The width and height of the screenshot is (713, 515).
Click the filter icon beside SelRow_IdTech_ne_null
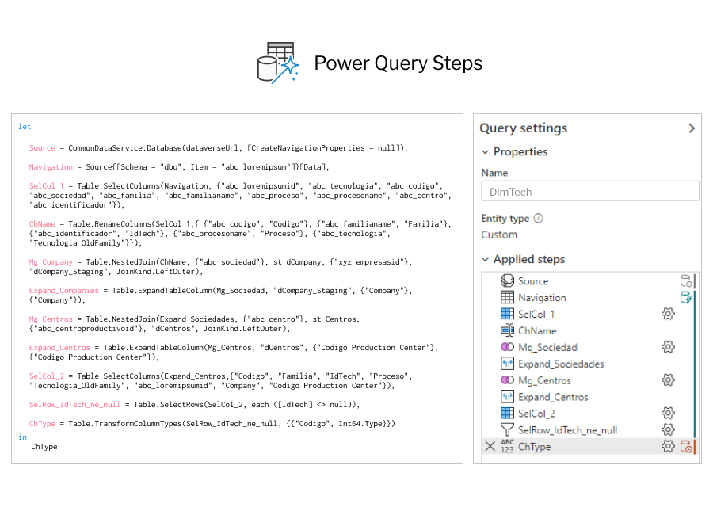pyautogui.click(x=507, y=429)
